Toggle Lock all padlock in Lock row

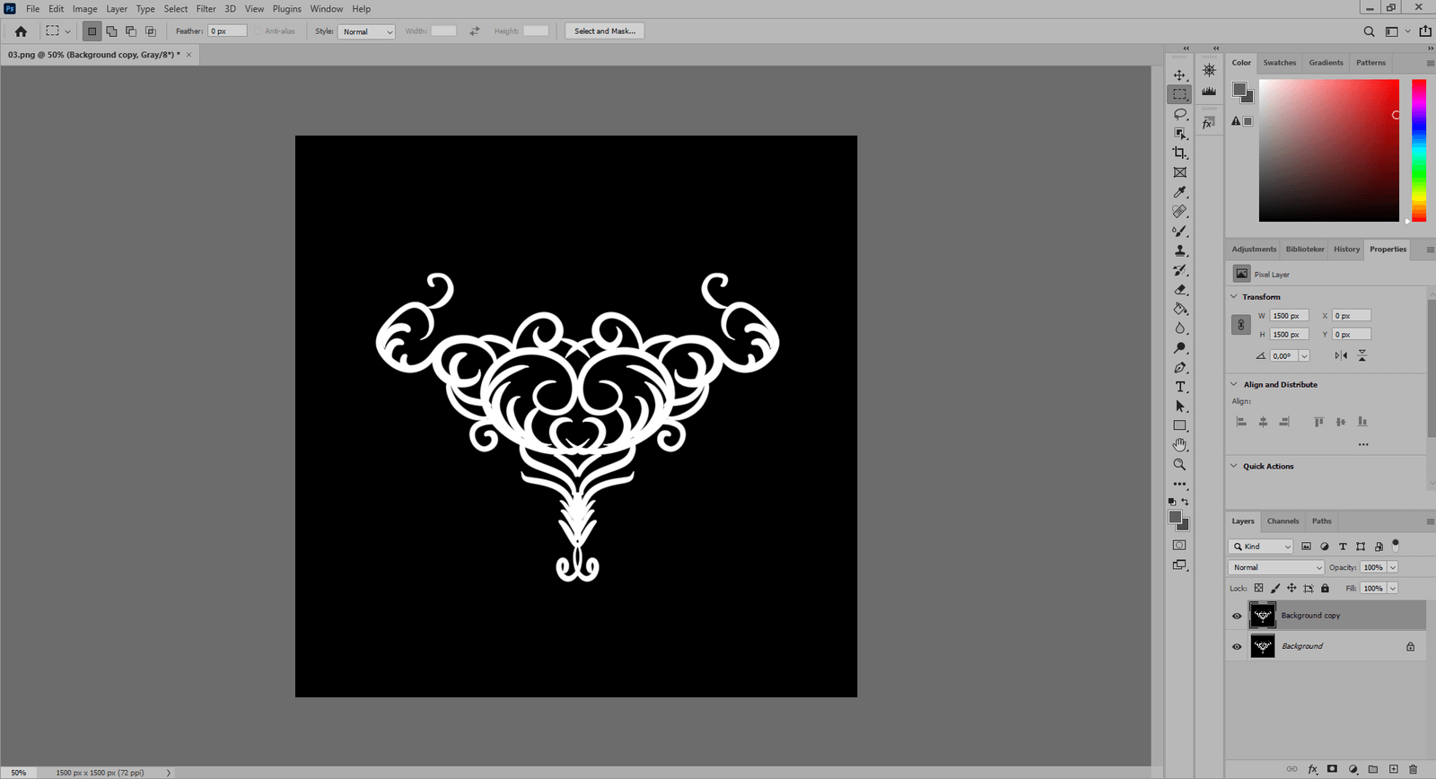click(x=1325, y=589)
